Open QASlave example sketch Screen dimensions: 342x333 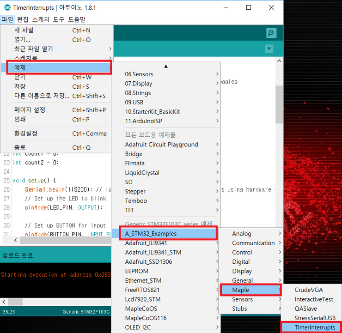point(311,309)
